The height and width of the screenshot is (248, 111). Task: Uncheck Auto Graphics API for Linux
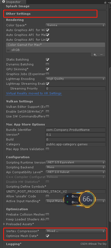[x=47, y=40]
